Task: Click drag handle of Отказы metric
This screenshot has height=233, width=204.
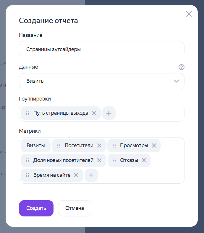Action: tap(114, 160)
